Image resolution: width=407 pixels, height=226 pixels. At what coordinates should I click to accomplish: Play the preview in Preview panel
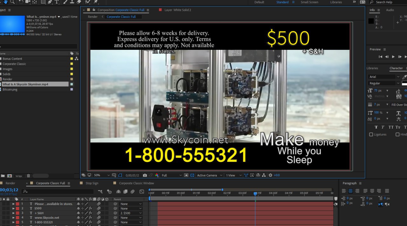pyautogui.click(x=393, y=57)
